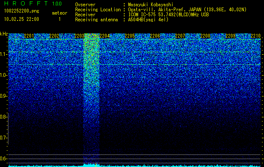The image size is (264, 167).
Task: Click the 0.8 frequency axis label
Action: [x=3, y=117]
